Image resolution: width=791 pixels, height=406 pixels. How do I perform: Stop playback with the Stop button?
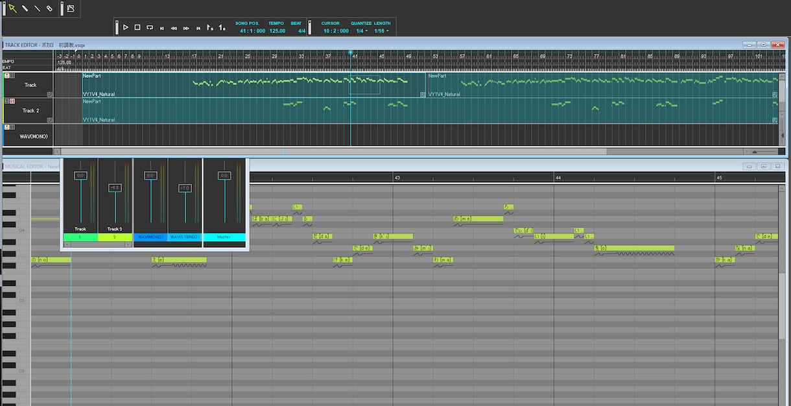pos(137,27)
